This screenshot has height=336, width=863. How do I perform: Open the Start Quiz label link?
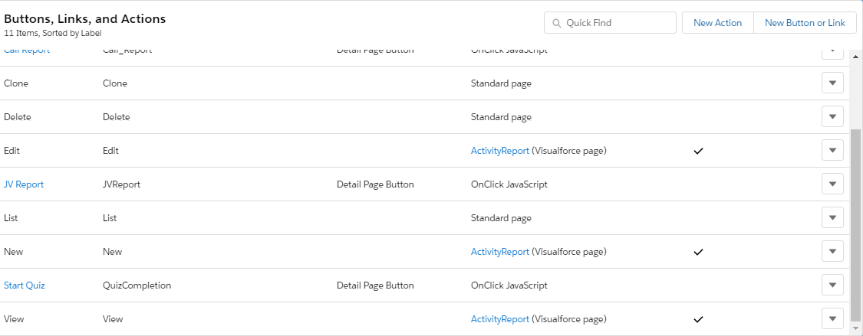25,285
